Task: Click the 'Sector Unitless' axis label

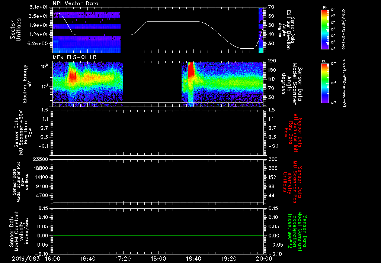Action: click(x=16, y=30)
